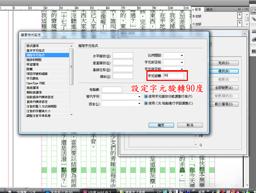The height and width of the screenshot is (193, 256).
Task: Click the 水平縮放 input field
Action: [123, 55]
